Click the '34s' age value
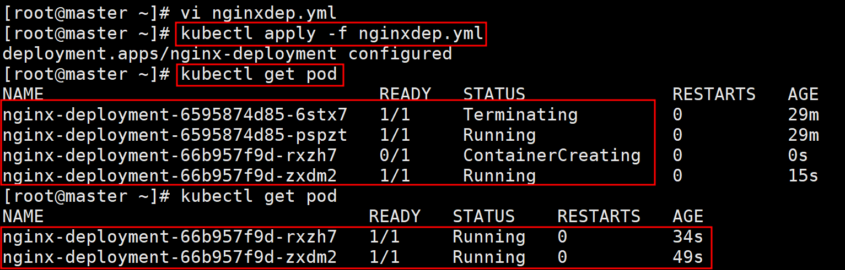This screenshot has height=270, width=845. pos(688,236)
